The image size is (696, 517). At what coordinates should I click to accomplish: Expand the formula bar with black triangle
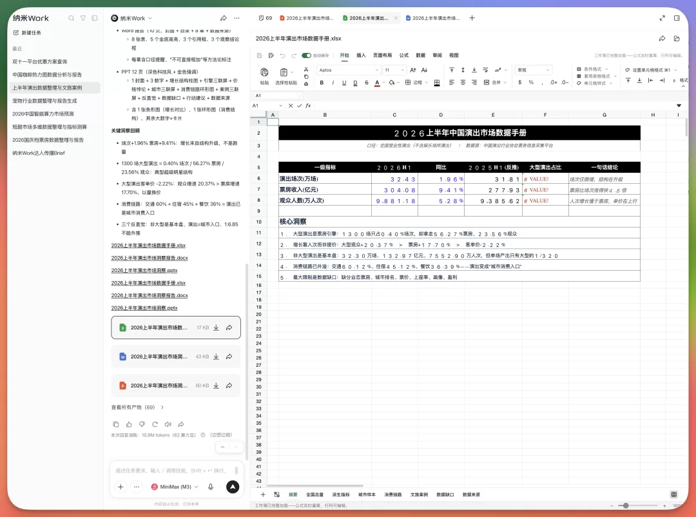(x=679, y=106)
